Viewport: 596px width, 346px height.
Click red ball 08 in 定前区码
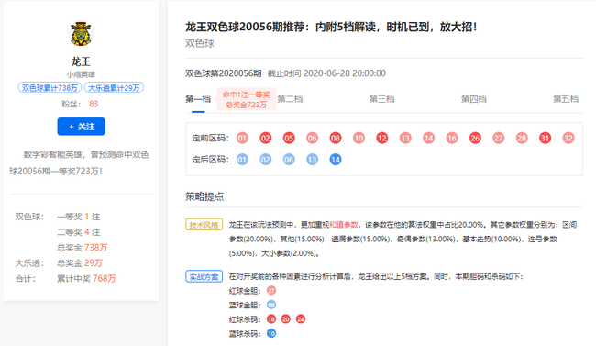(336, 138)
